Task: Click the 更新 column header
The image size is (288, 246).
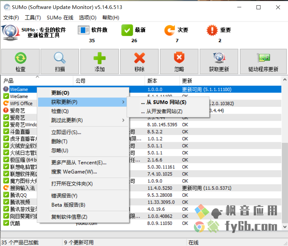Action: 230,81
